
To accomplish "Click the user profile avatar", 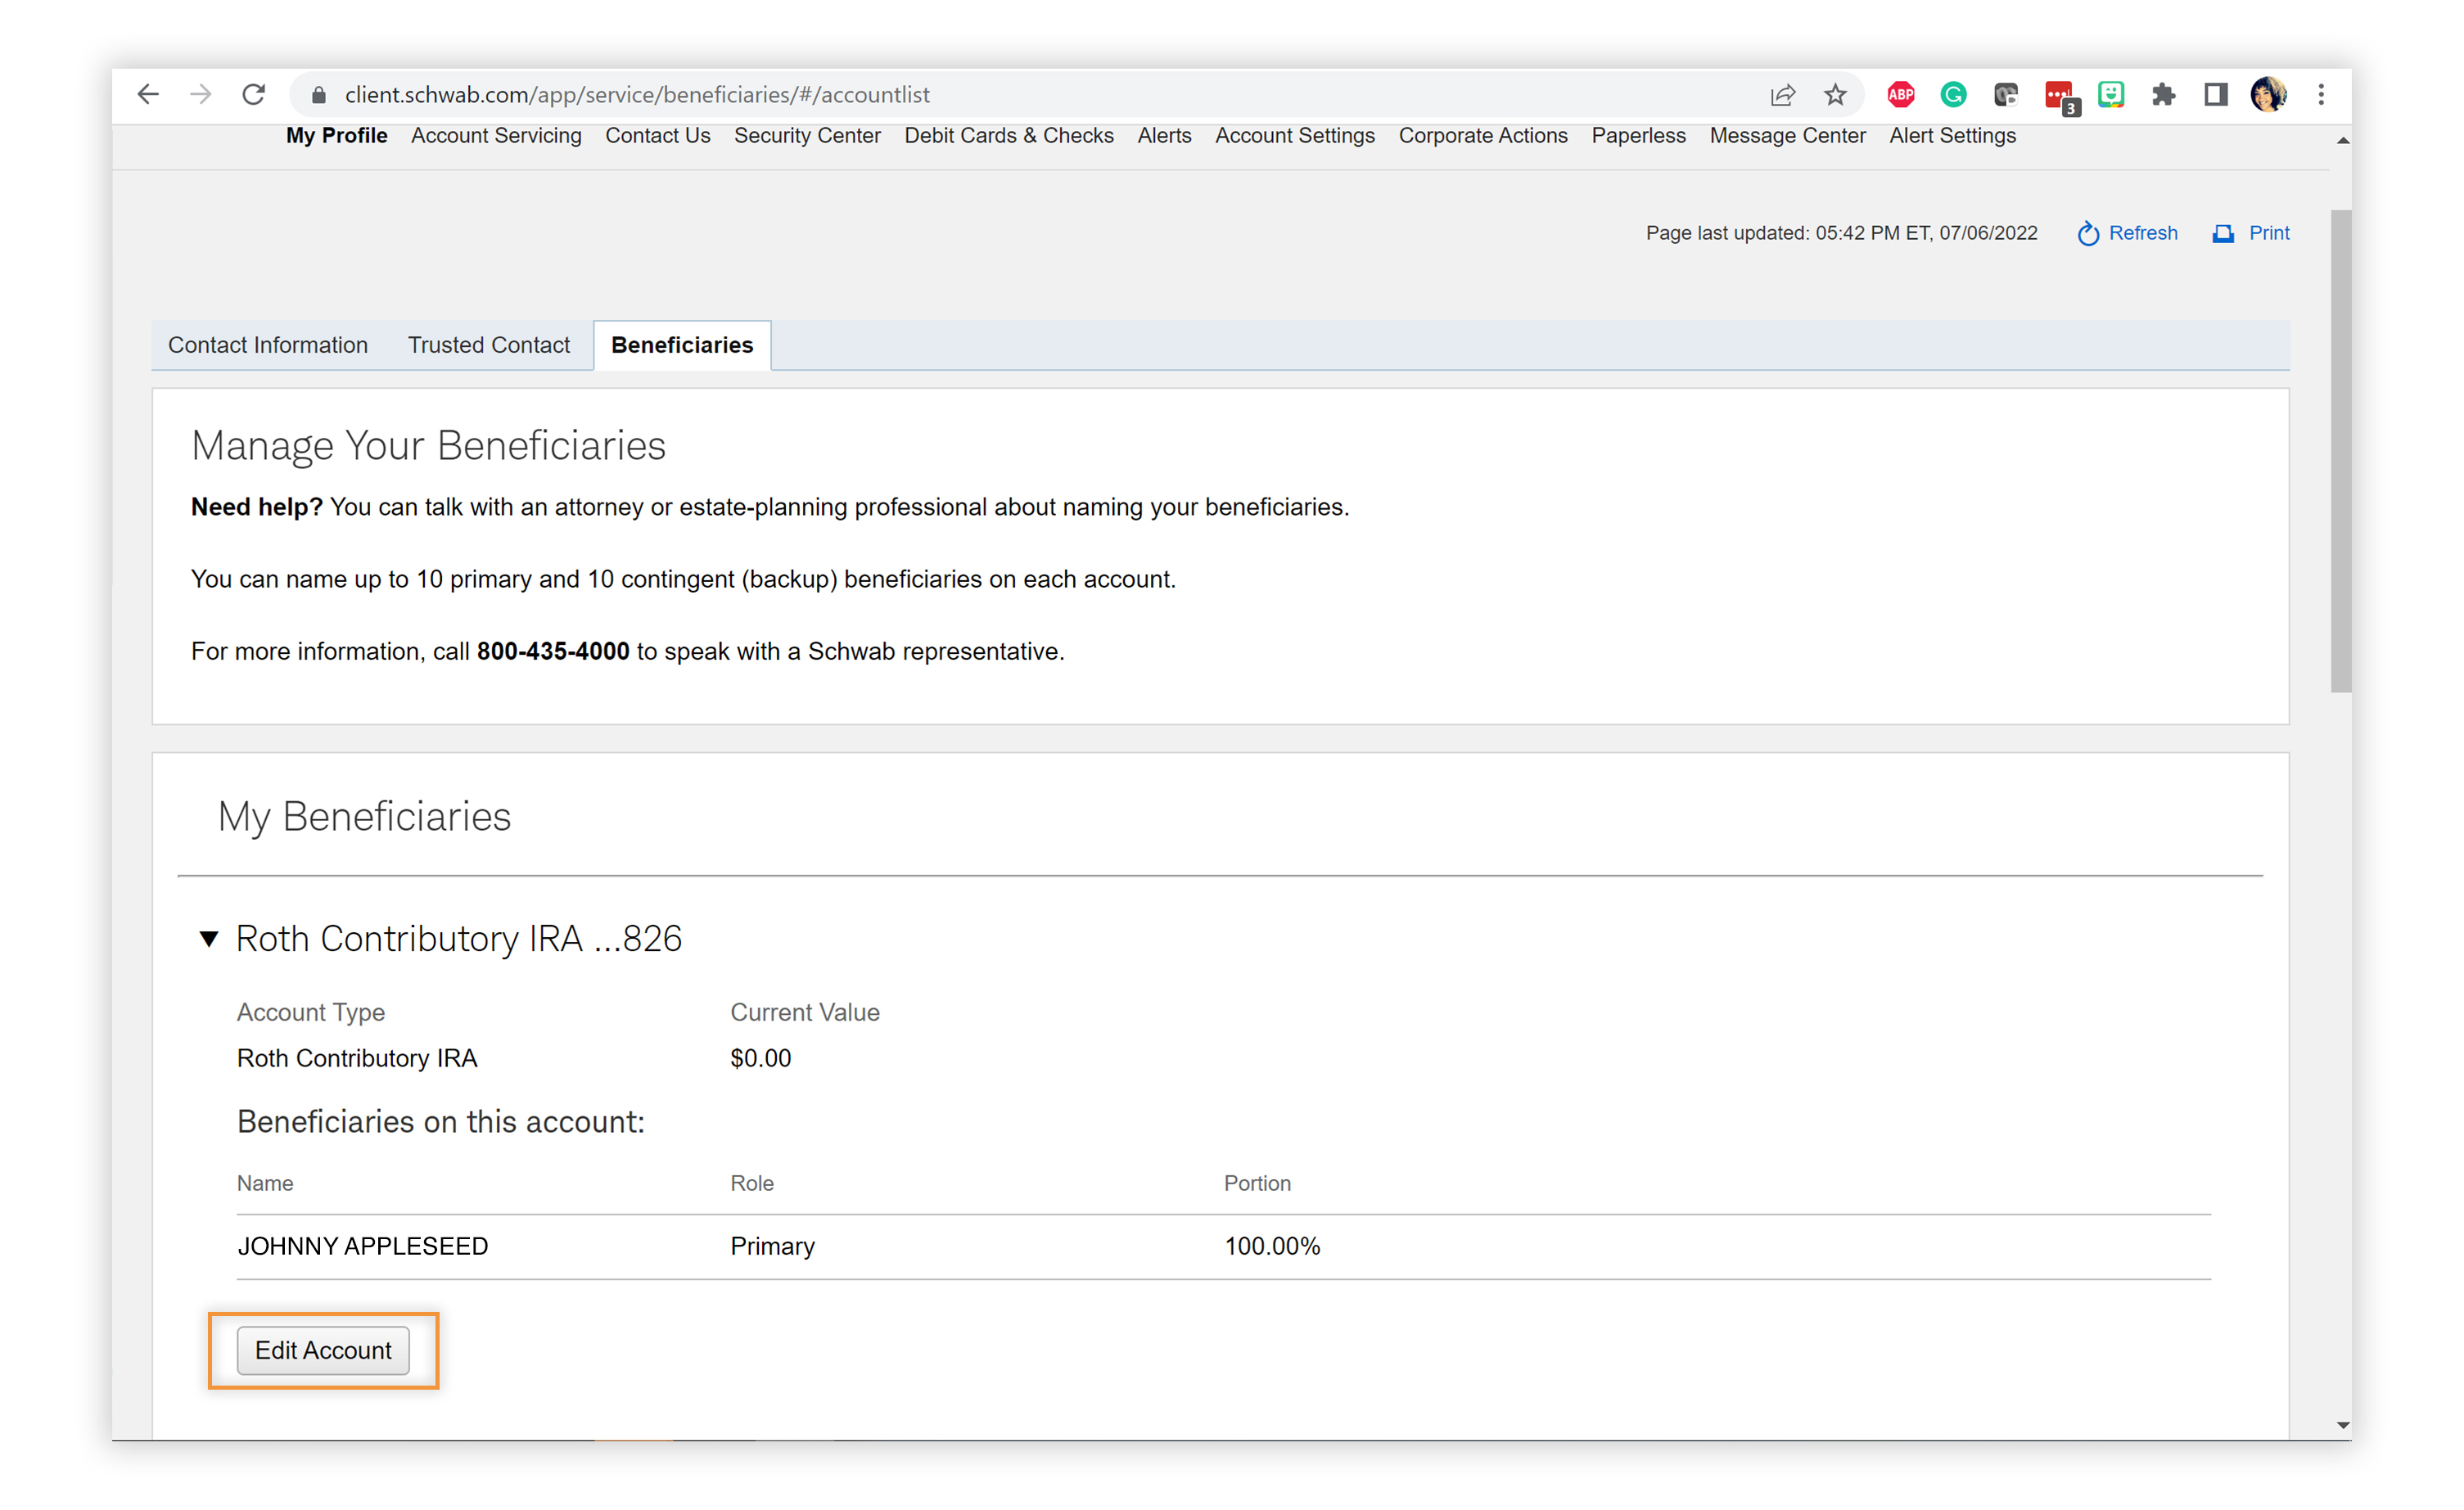I will tap(2267, 95).
